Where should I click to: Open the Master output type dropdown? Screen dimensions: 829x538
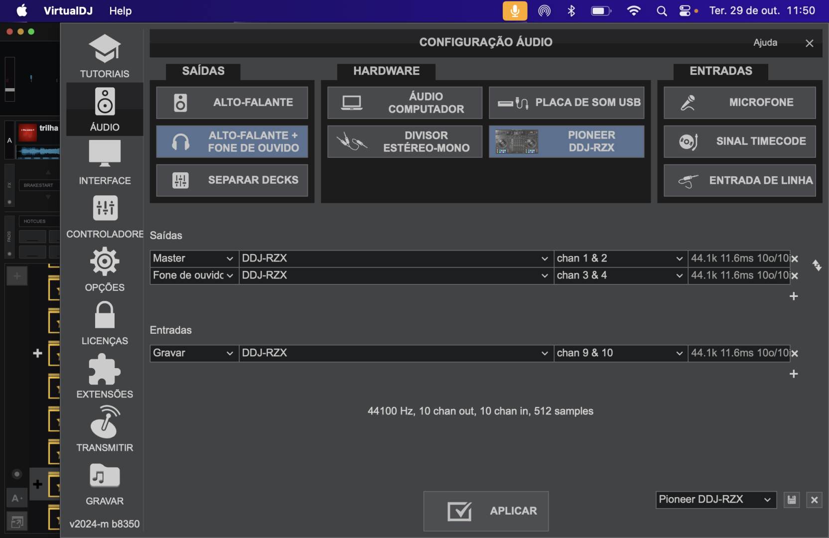point(194,259)
